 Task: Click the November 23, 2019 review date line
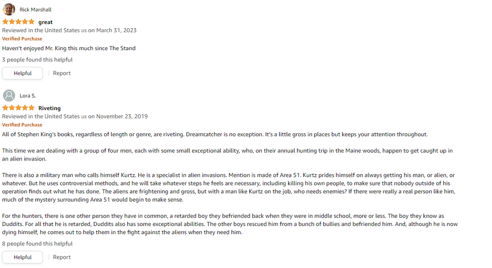(75, 116)
